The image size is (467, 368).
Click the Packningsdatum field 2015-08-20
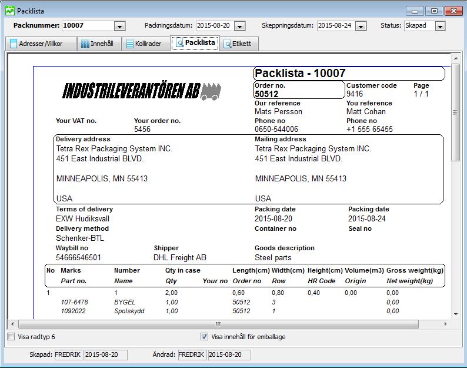(x=215, y=26)
